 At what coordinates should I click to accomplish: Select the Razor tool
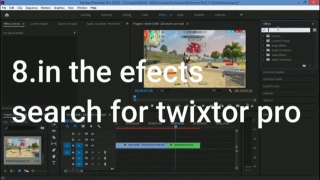point(54,137)
